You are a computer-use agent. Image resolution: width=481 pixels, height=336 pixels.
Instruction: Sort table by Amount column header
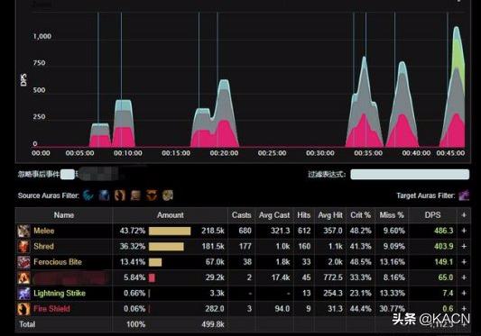(x=171, y=215)
